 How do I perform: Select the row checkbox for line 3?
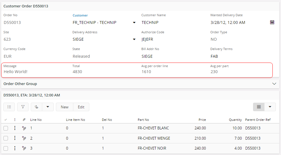[6, 148]
